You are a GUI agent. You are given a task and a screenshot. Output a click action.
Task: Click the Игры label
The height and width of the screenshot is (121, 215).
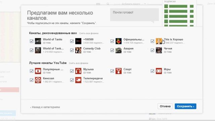[x=167, y=69]
